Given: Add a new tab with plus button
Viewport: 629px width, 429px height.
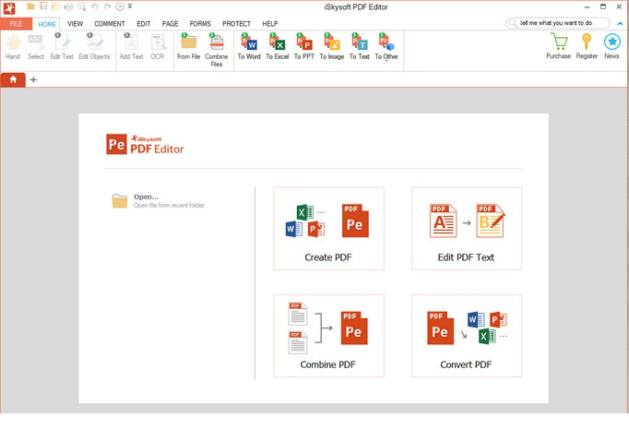Looking at the screenshot, I should (34, 80).
